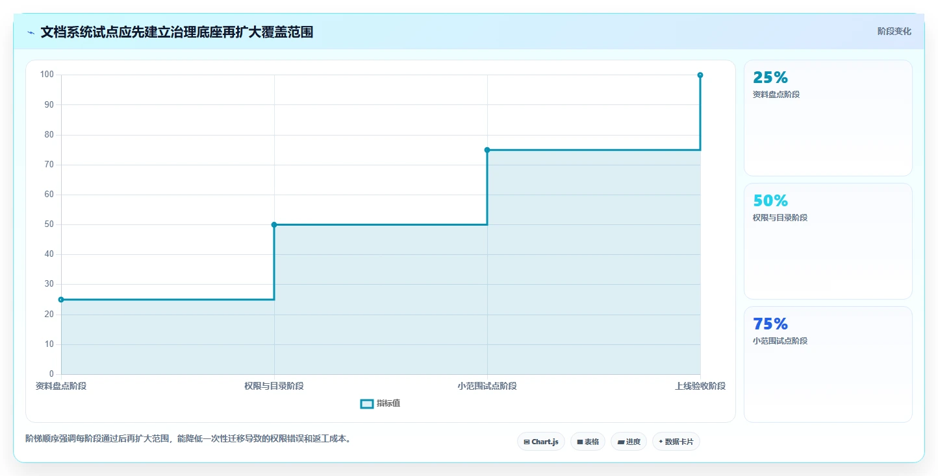Click the x-axis label 权限与目录阶段
The height and width of the screenshot is (476, 938).
tap(274, 386)
